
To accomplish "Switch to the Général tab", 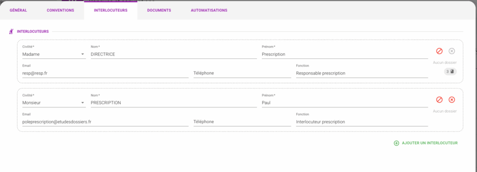I will point(18,10).
